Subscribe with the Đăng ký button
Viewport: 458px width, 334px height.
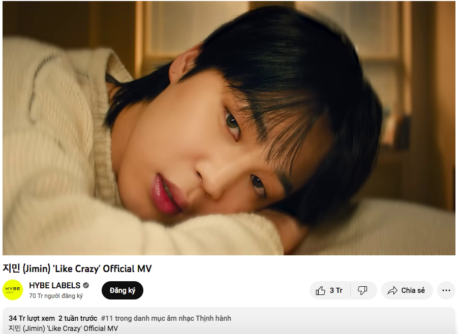(x=123, y=290)
